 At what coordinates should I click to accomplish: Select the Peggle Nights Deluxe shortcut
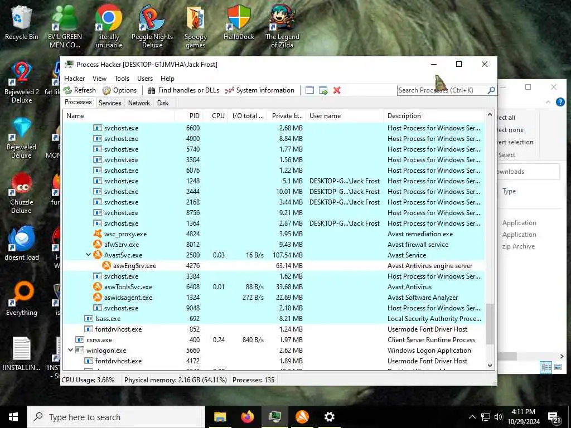[152, 27]
